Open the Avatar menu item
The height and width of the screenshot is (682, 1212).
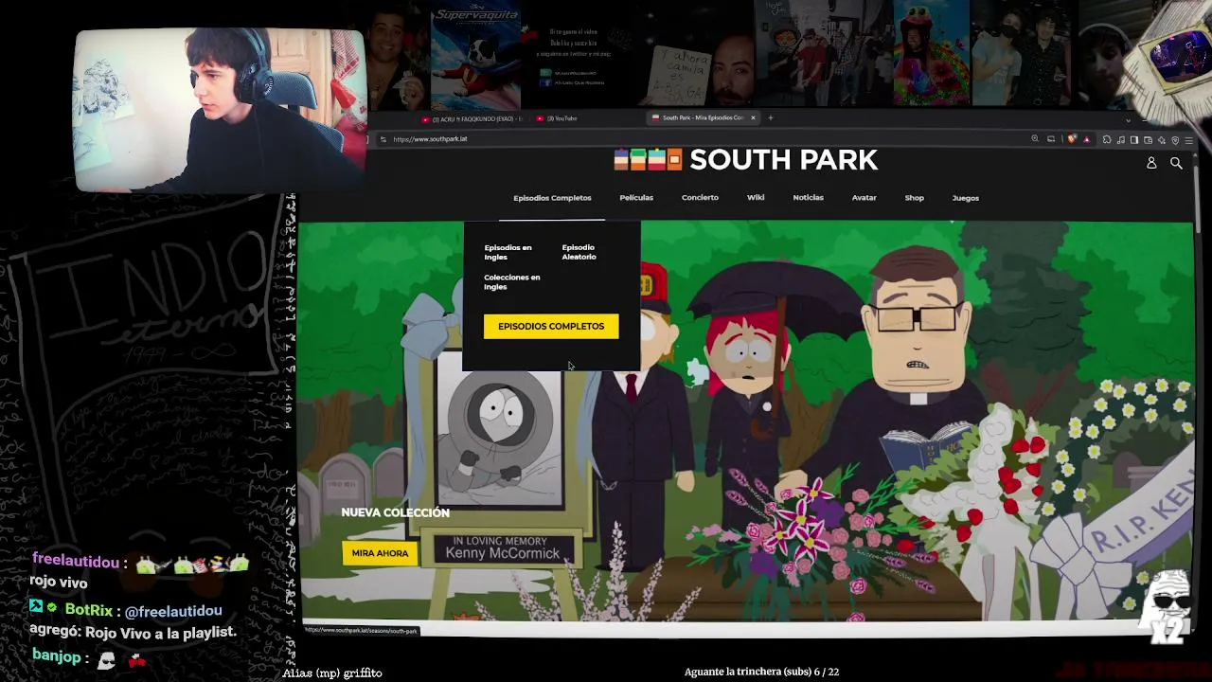click(x=864, y=198)
